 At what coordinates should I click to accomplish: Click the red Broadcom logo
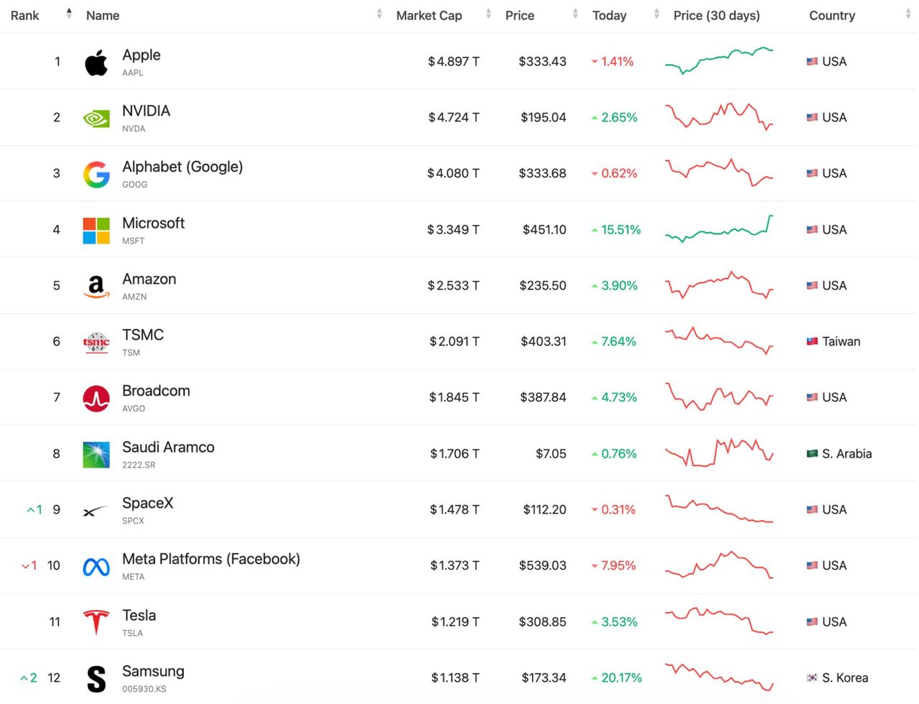pos(96,398)
